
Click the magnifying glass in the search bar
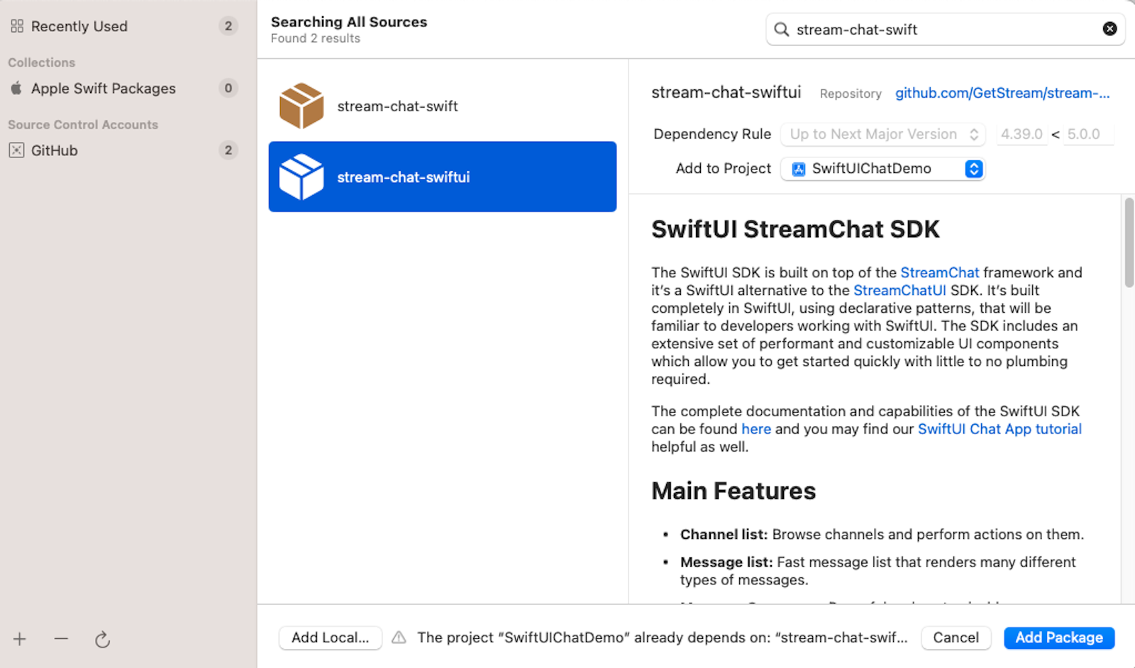tap(781, 29)
